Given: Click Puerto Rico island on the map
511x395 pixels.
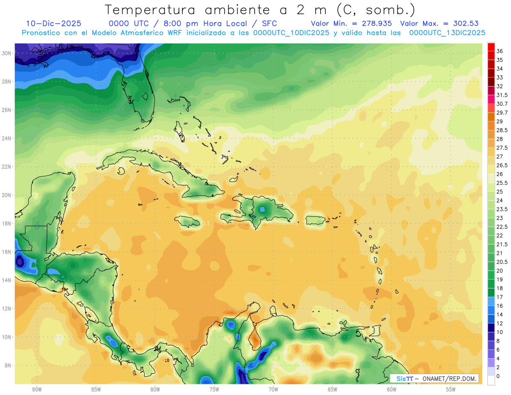Looking at the screenshot, I should [316, 219].
